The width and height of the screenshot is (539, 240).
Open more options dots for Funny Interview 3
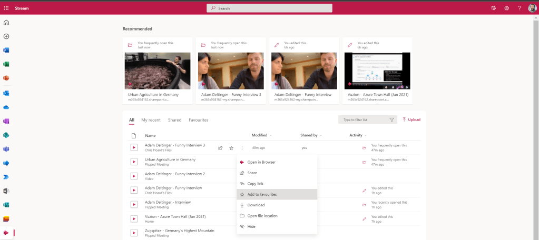242,148
